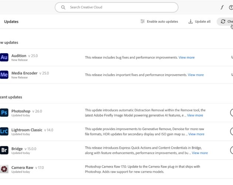Click the Camera Raw app icon
This screenshot has width=233, height=185.
(4, 169)
